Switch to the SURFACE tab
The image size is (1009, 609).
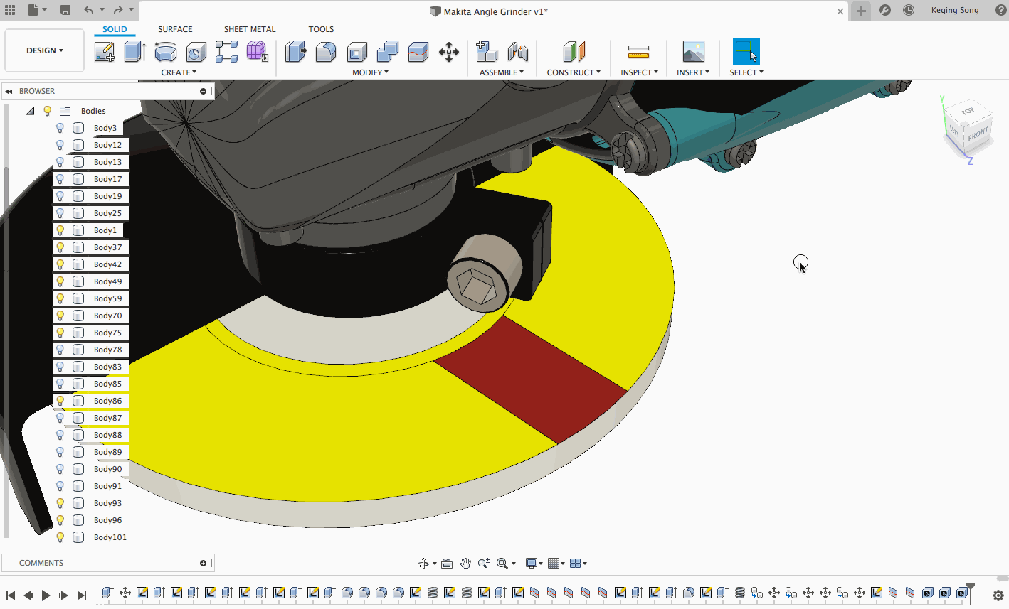click(x=175, y=29)
